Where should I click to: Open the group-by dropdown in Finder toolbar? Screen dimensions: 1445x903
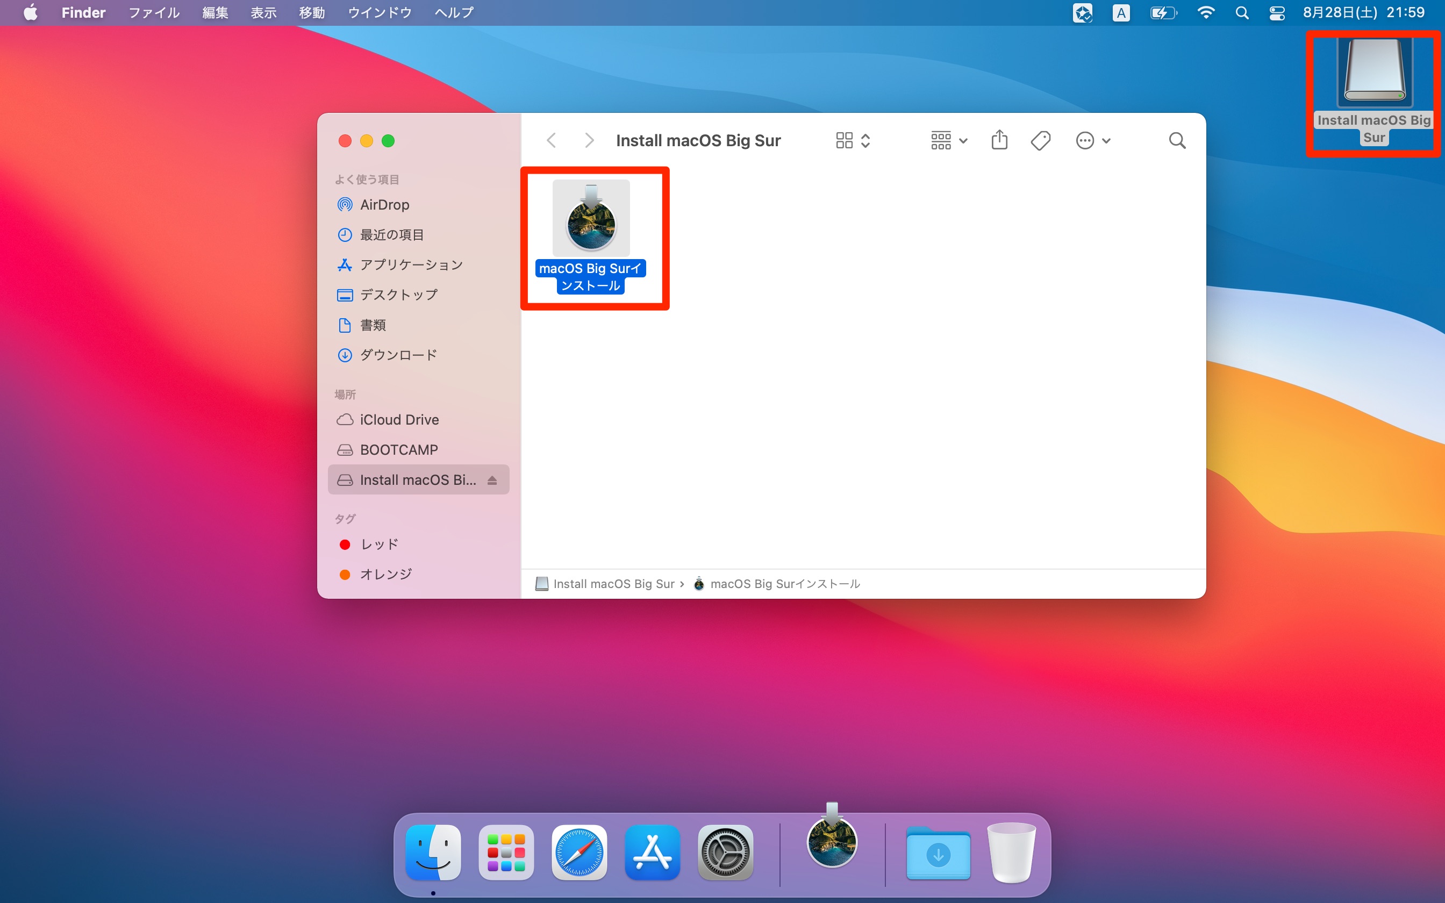(948, 140)
